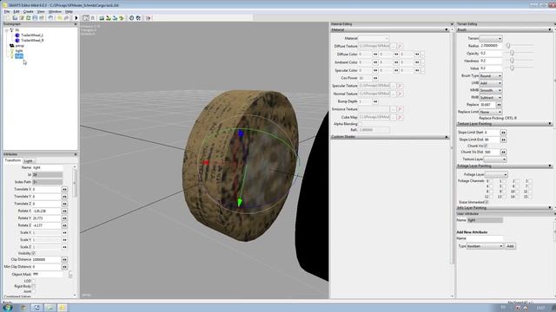556x312 pixels.
Task: Toggle the Visibility checkbox
Action: click(34, 253)
